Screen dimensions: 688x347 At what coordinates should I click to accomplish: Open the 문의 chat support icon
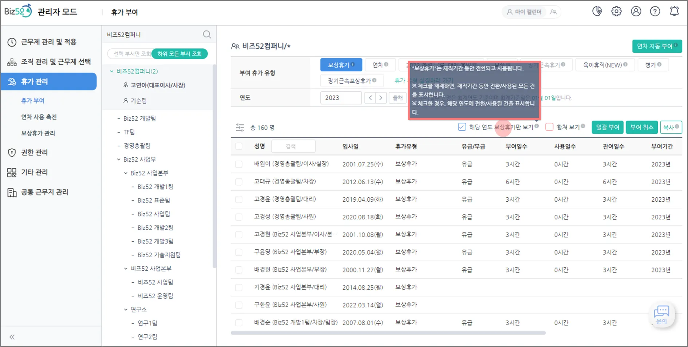(x=661, y=315)
